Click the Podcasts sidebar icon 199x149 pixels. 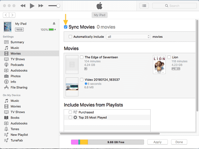click(x=6, y=65)
